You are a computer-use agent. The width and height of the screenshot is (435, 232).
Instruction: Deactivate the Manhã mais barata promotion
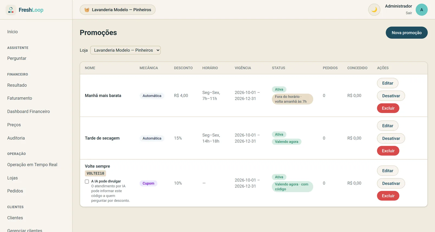(391, 96)
